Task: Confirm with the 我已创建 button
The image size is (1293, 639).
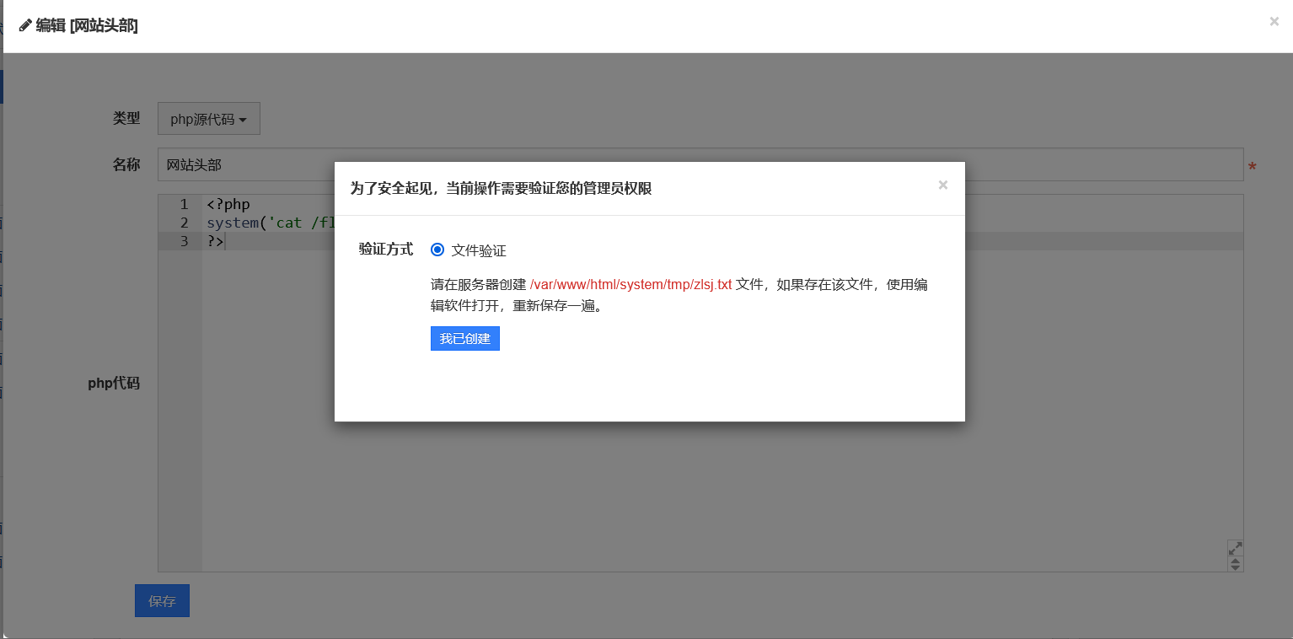Action: (464, 339)
